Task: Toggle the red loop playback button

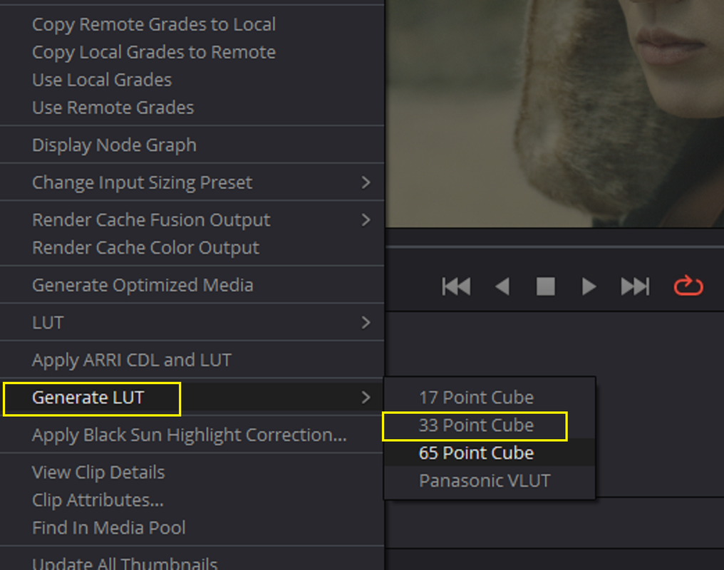Action: click(x=688, y=286)
